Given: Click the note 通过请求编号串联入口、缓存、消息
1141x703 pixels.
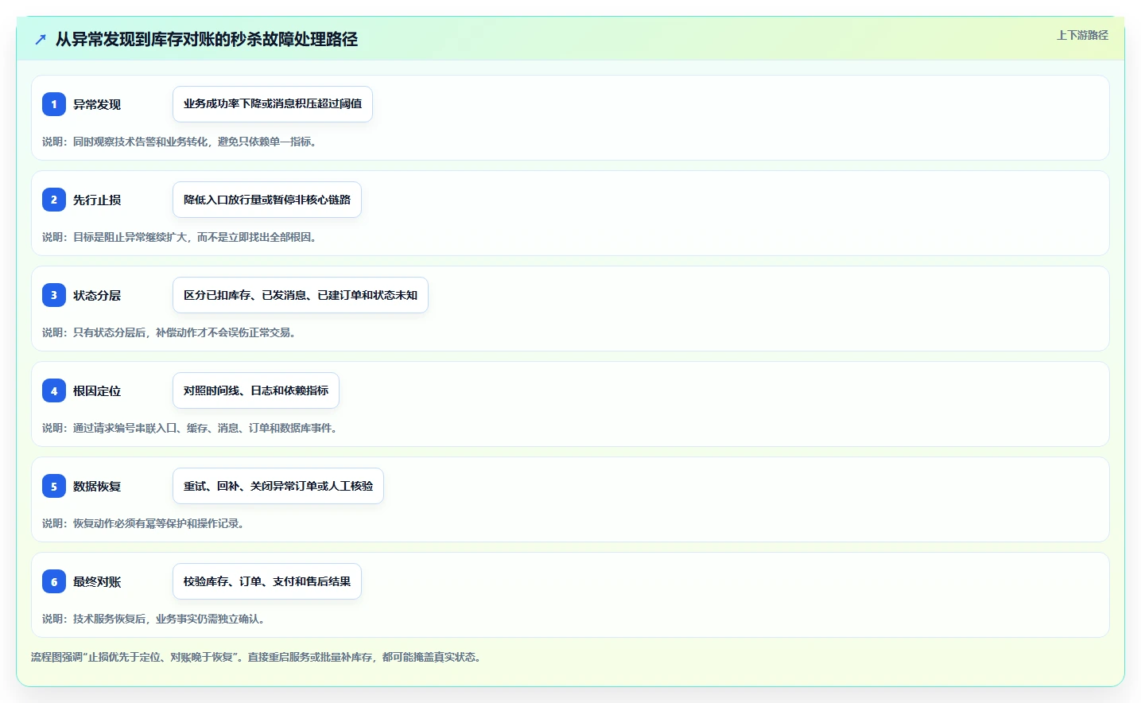Looking at the screenshot, I should pos(192,428).
